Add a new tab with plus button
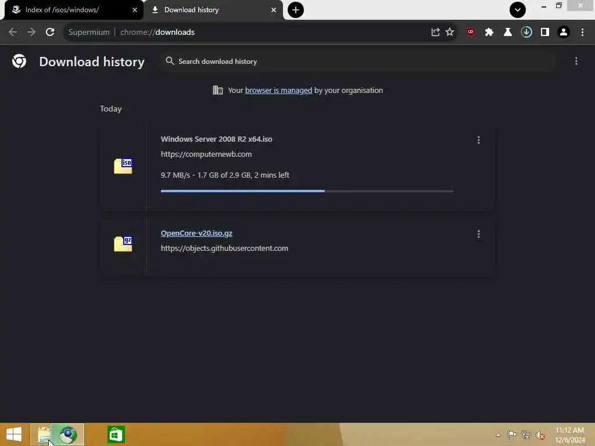Viewport: 595px width, 446px height. 296,10
